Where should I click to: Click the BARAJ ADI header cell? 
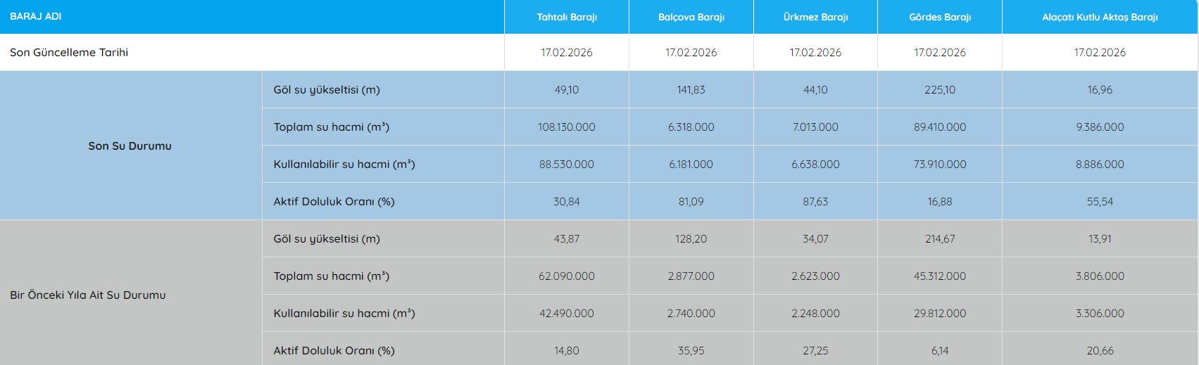36,16
